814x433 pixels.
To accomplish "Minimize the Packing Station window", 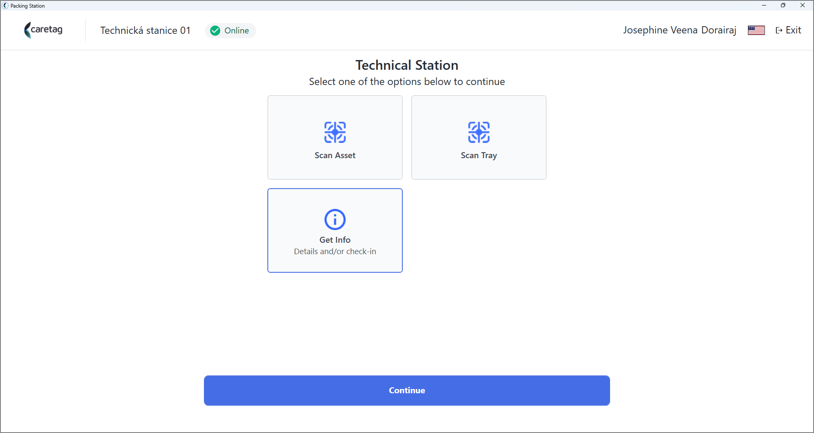I will pyautogui.click(x=764, y=5).
